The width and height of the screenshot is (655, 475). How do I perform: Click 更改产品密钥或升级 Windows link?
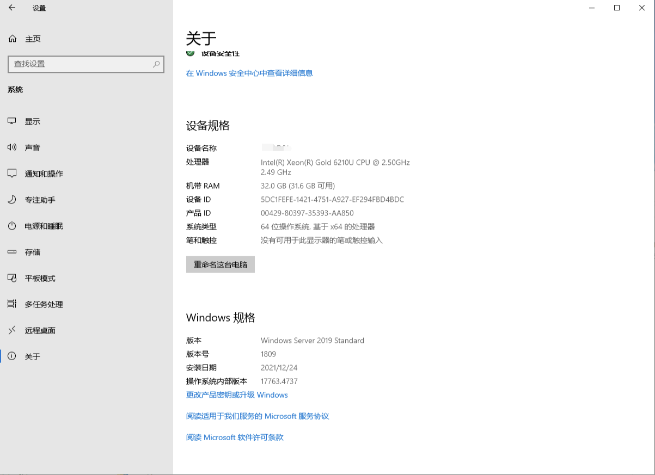pyautogui.click(x=237, y=395)
